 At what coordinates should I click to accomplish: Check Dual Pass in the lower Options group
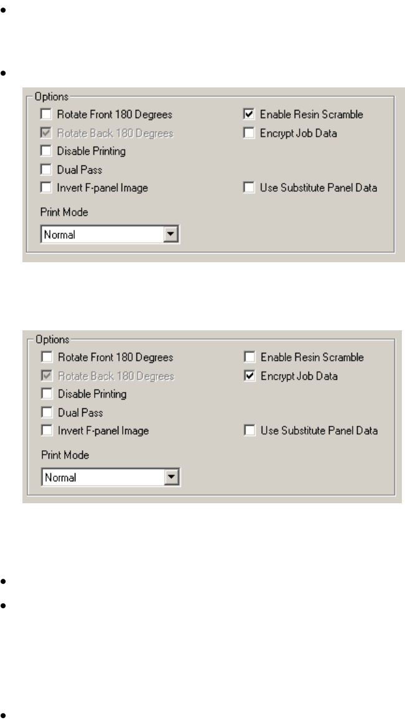click(47, 412)
